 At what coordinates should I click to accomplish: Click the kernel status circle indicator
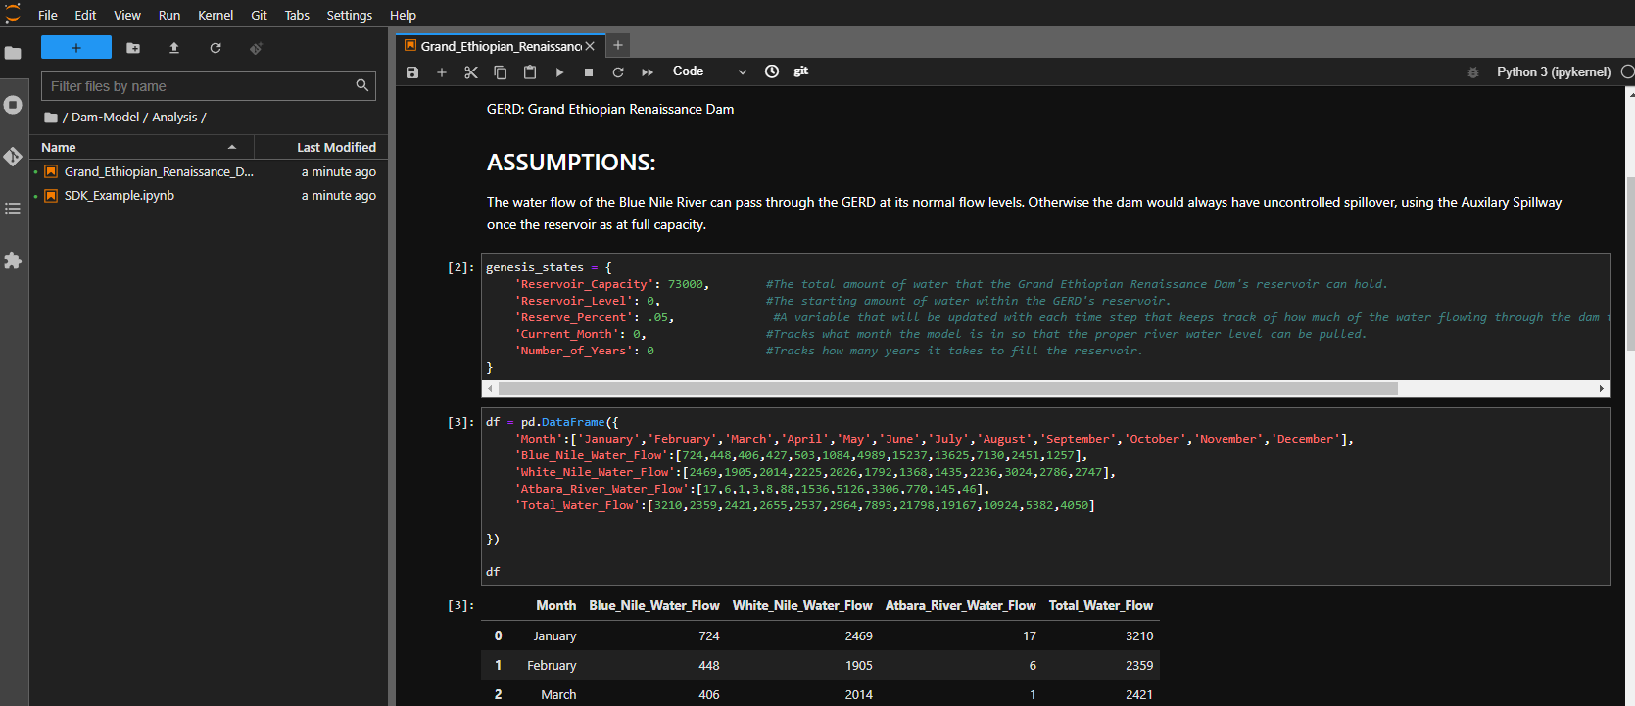[x=1627, y=71]
